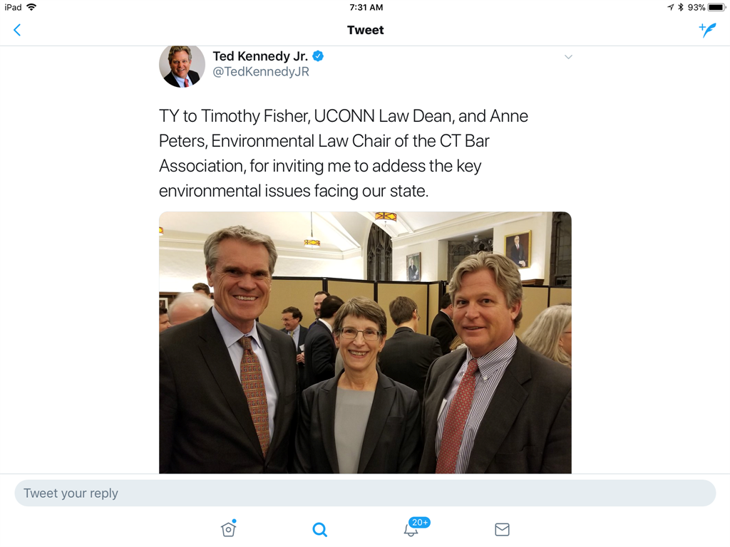Compose a new tweet with feather icon
Screen dimensions: 730x547
[707, 30]
